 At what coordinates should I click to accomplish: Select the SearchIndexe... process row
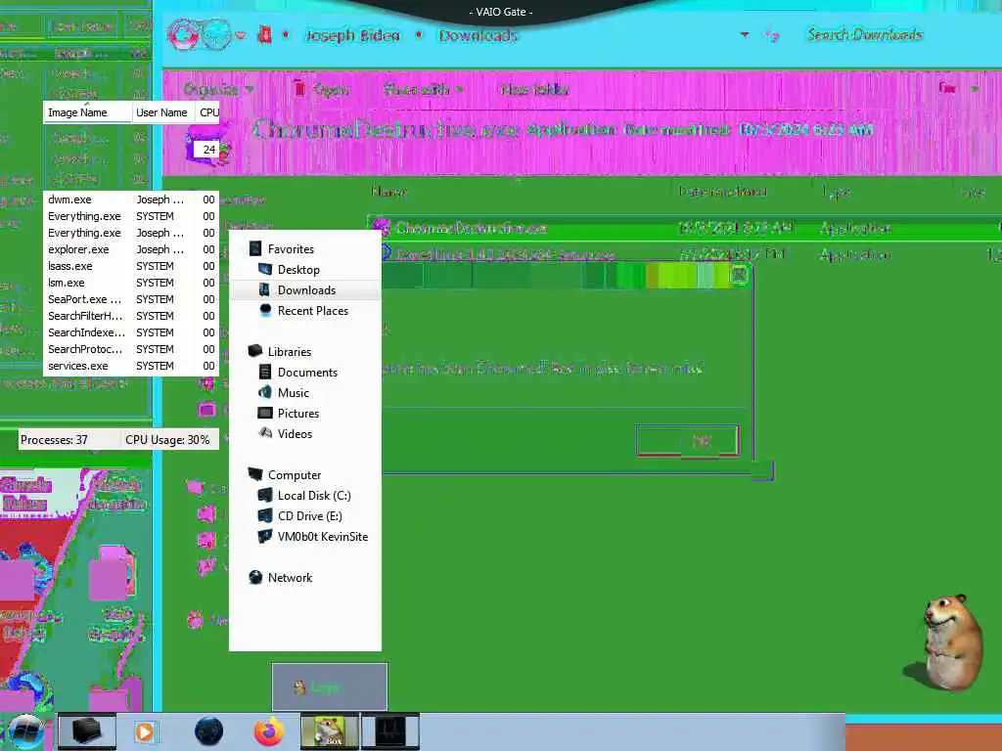click(x=131, y=332)
